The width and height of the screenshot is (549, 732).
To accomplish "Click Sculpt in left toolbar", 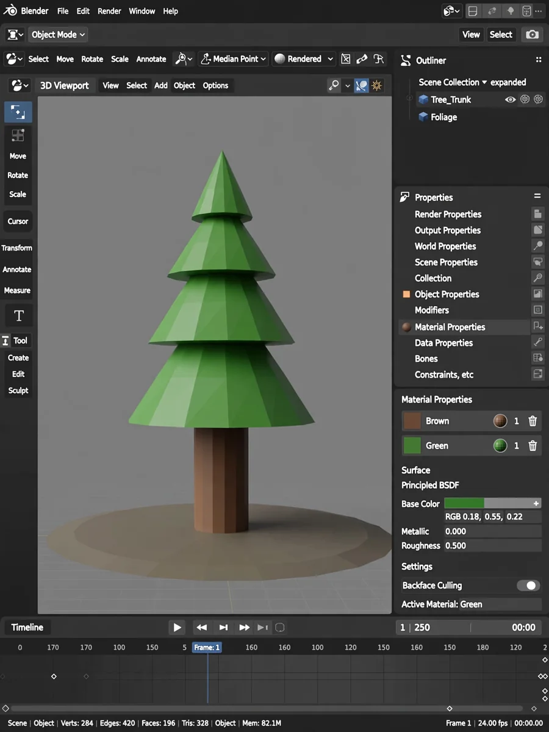I will point(18,390).
